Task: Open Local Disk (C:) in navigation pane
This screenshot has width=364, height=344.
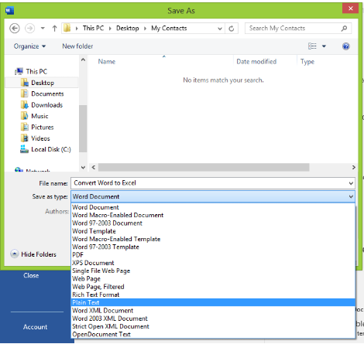Action: [x=51, y=149]
